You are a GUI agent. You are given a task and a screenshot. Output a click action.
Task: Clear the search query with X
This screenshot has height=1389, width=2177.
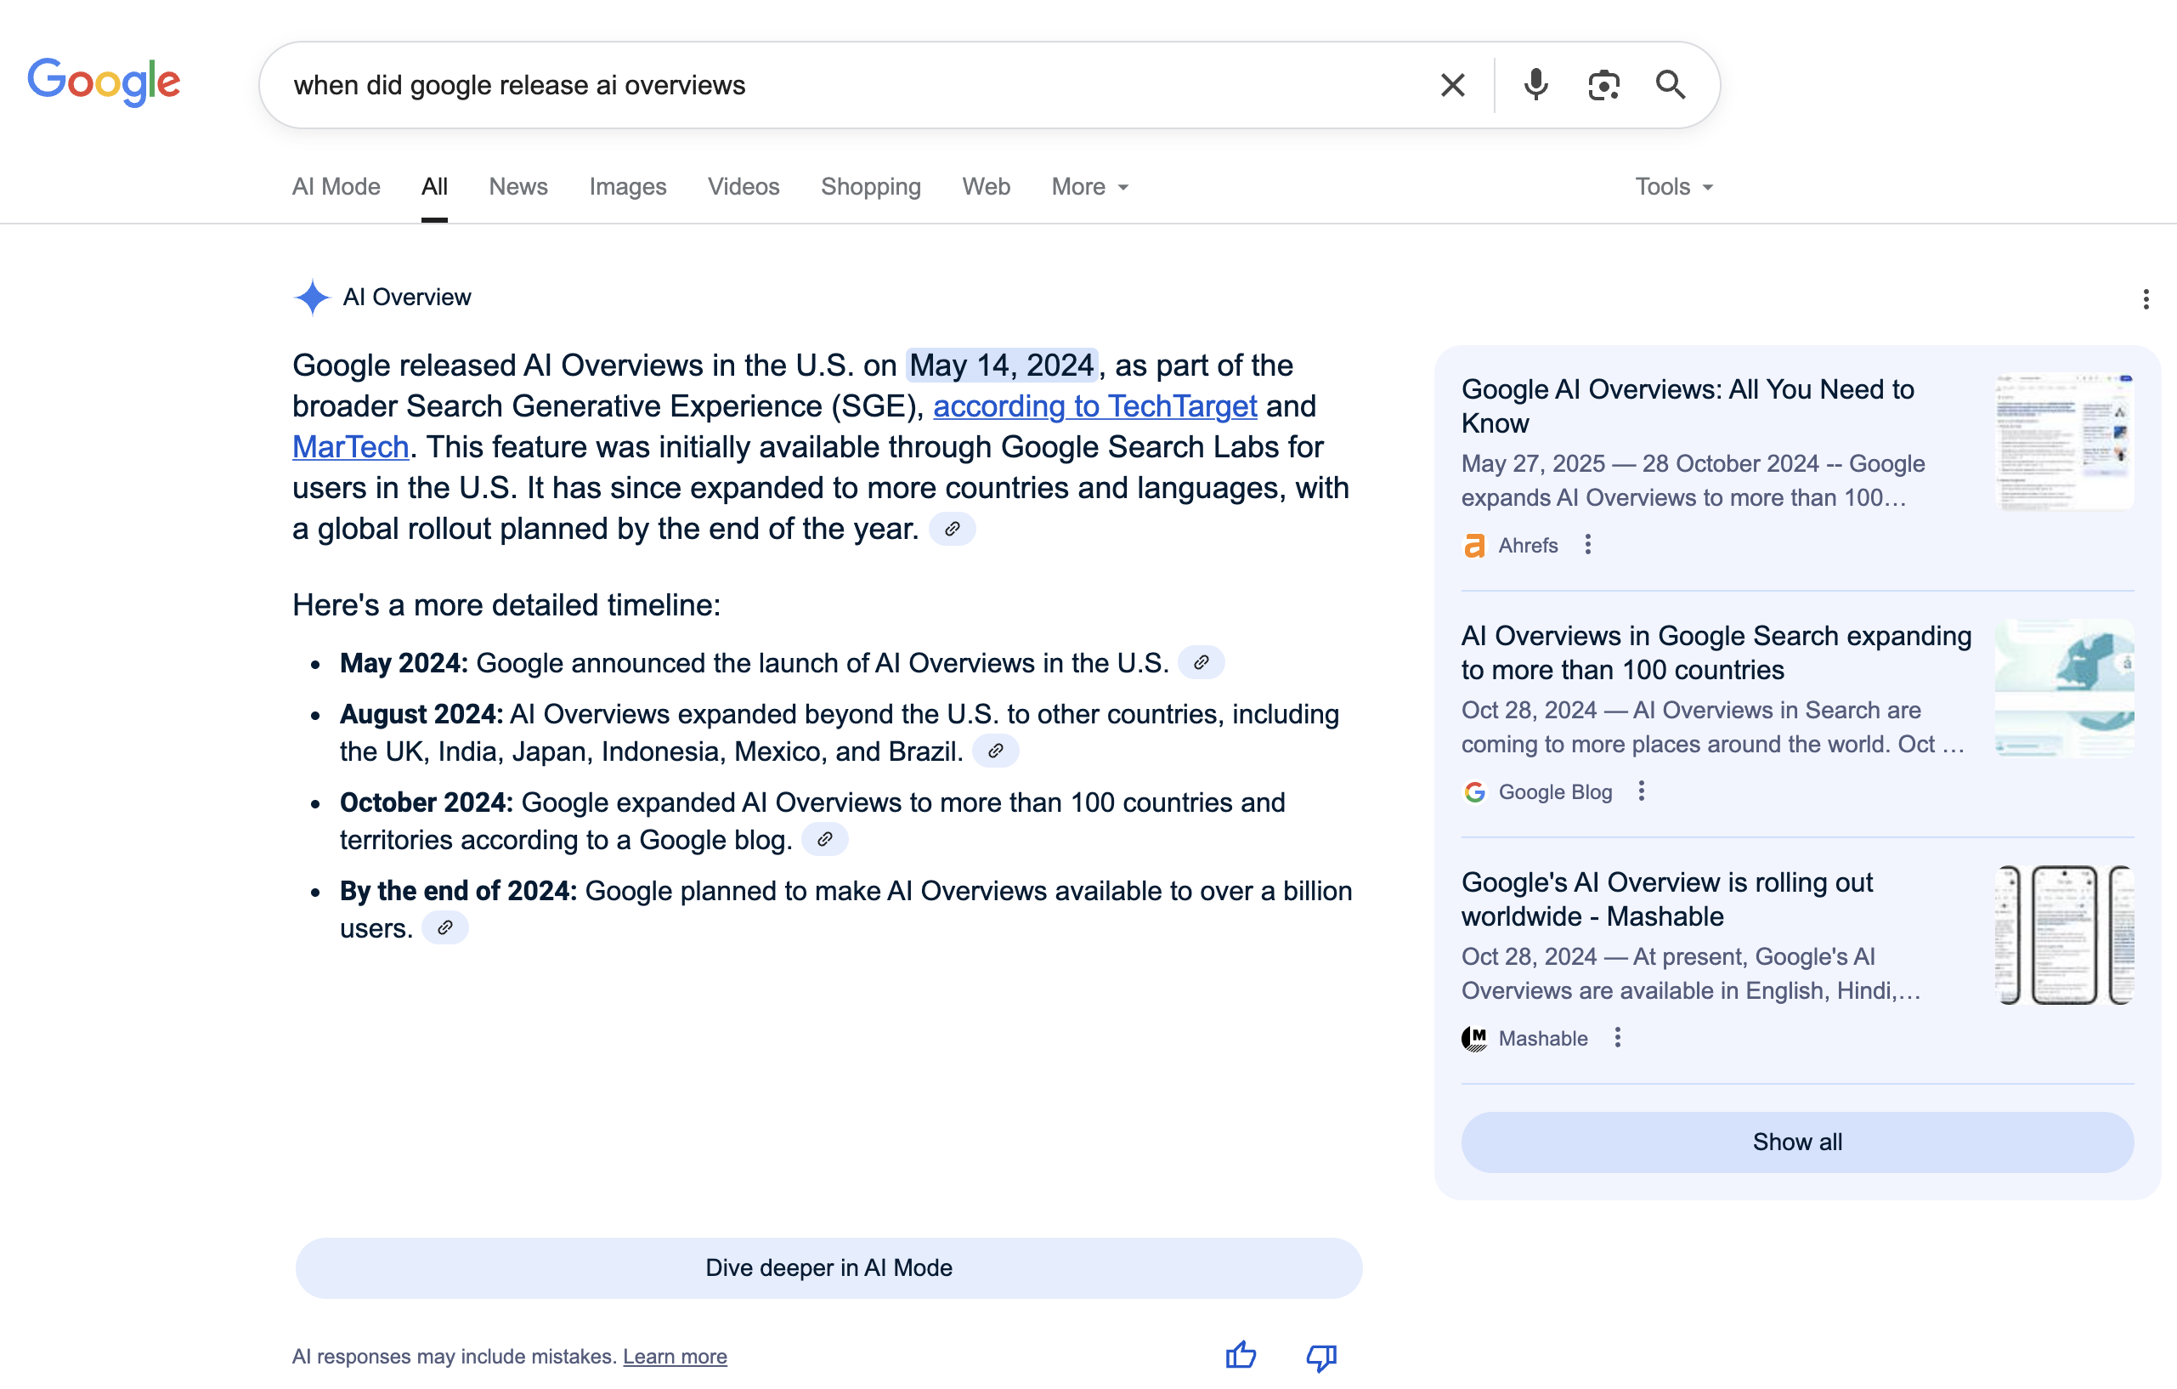coord(1452,85)
